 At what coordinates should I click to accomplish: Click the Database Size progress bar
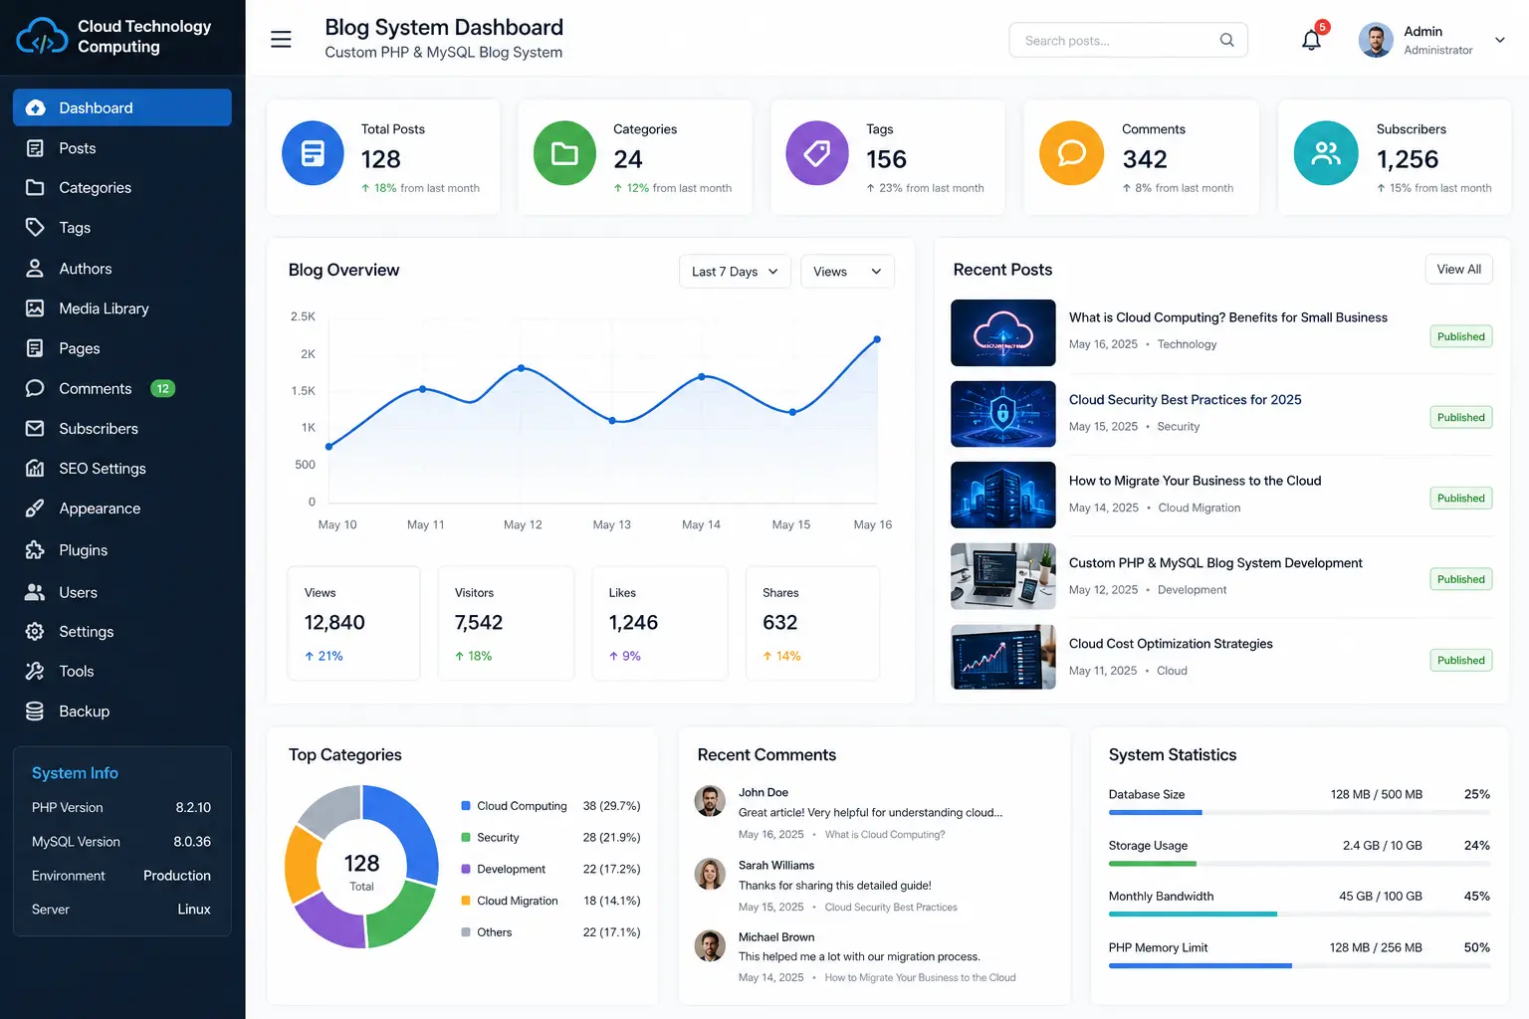pos(1299,813)
